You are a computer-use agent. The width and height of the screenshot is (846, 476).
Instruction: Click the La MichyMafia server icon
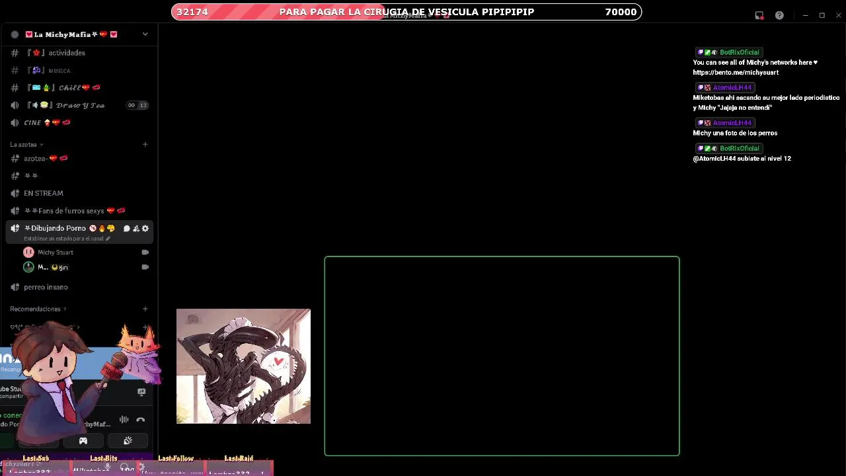click(x=15, y=34)
